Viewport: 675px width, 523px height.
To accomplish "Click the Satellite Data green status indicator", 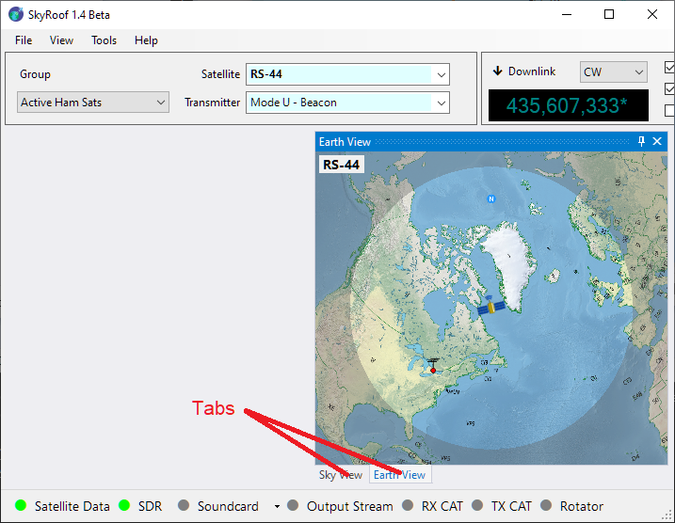I will tap(21, 506).
